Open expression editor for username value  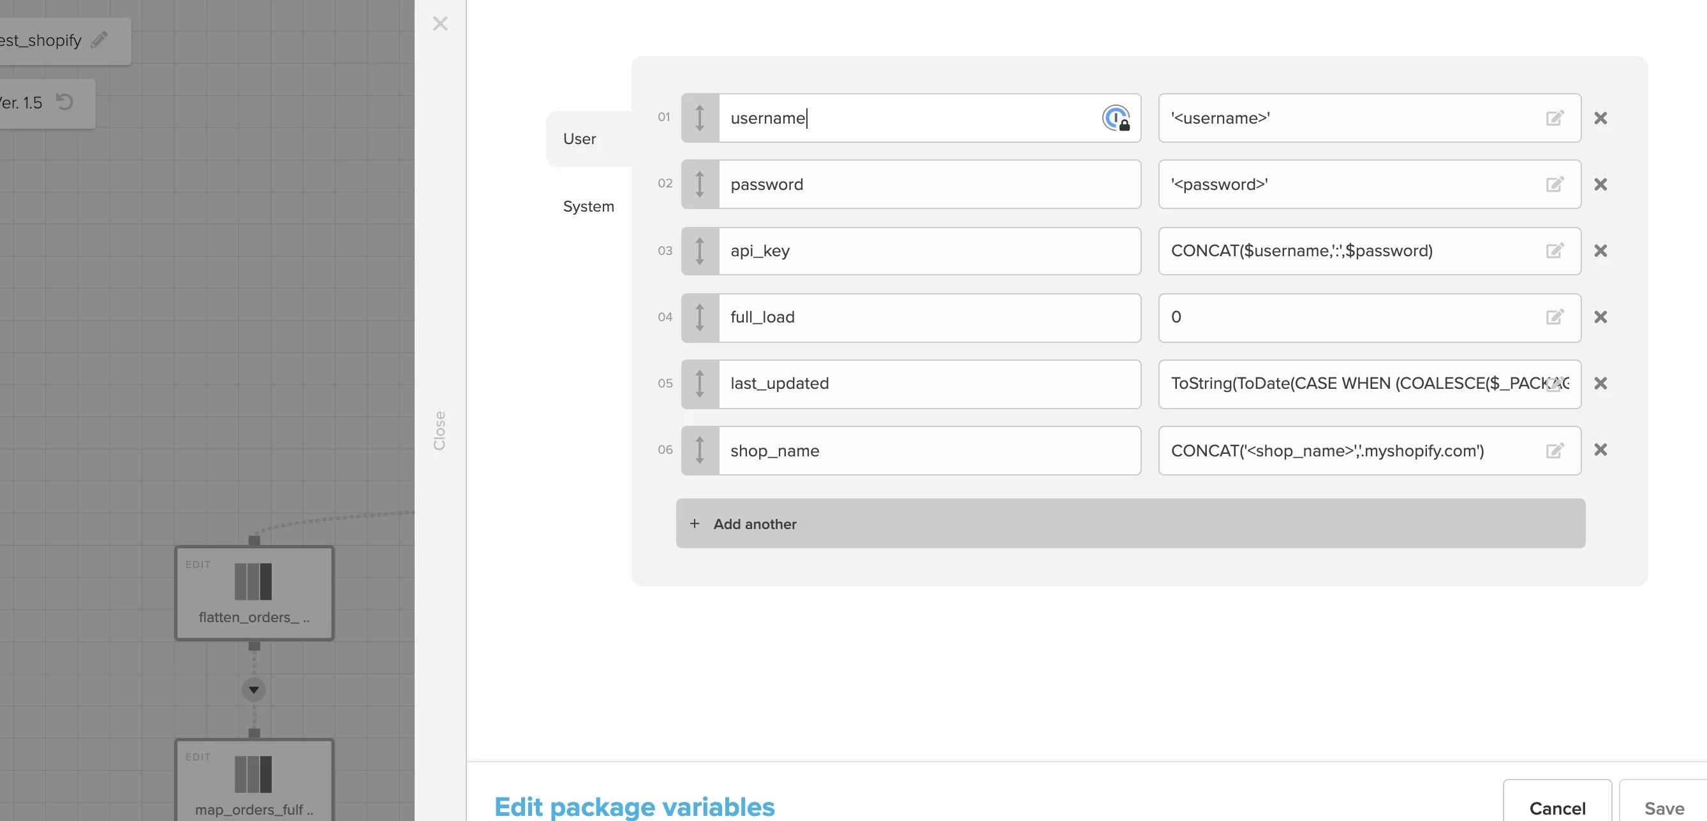tap(1555, 118)
